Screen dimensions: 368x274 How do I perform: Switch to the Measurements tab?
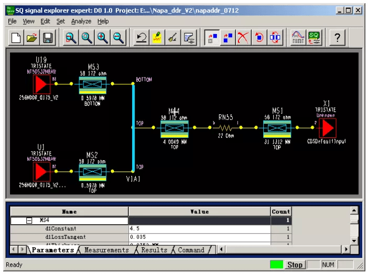pyautogui.click(x=106, y=250)
